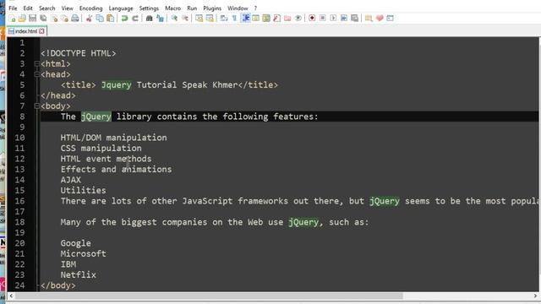The height and width of the screenshot is (304, 541).
Task: Open the File menu
Action: pos(13,8)
